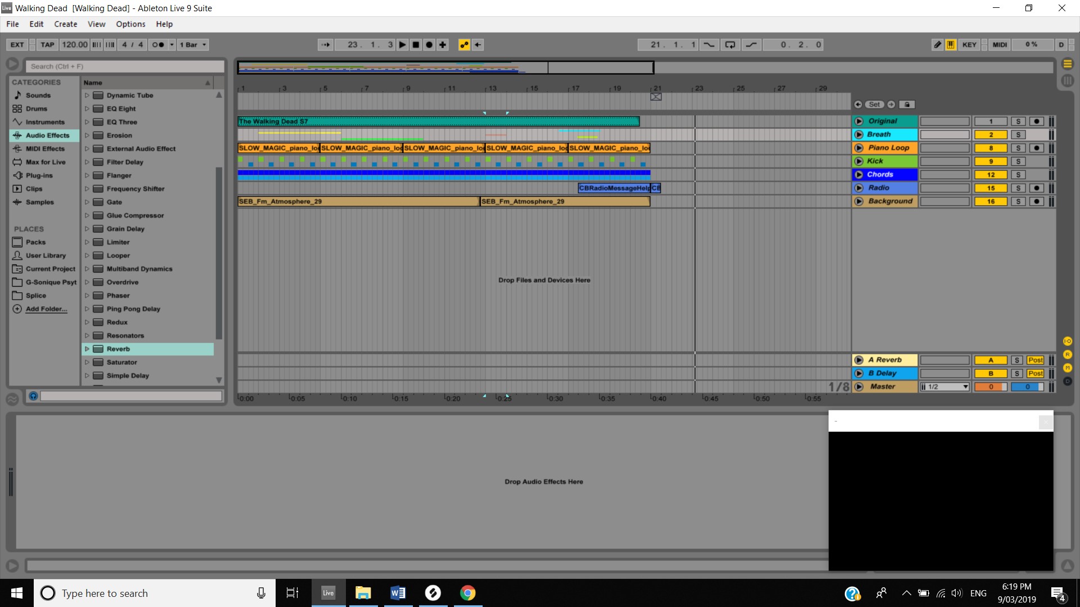The height and width of the screenshot is (607, 1080).
Task: Toggle the Automation Arm button
Action: (x=464, y=45)
